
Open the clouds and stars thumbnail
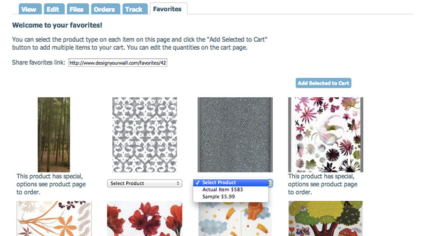[235, 218]
